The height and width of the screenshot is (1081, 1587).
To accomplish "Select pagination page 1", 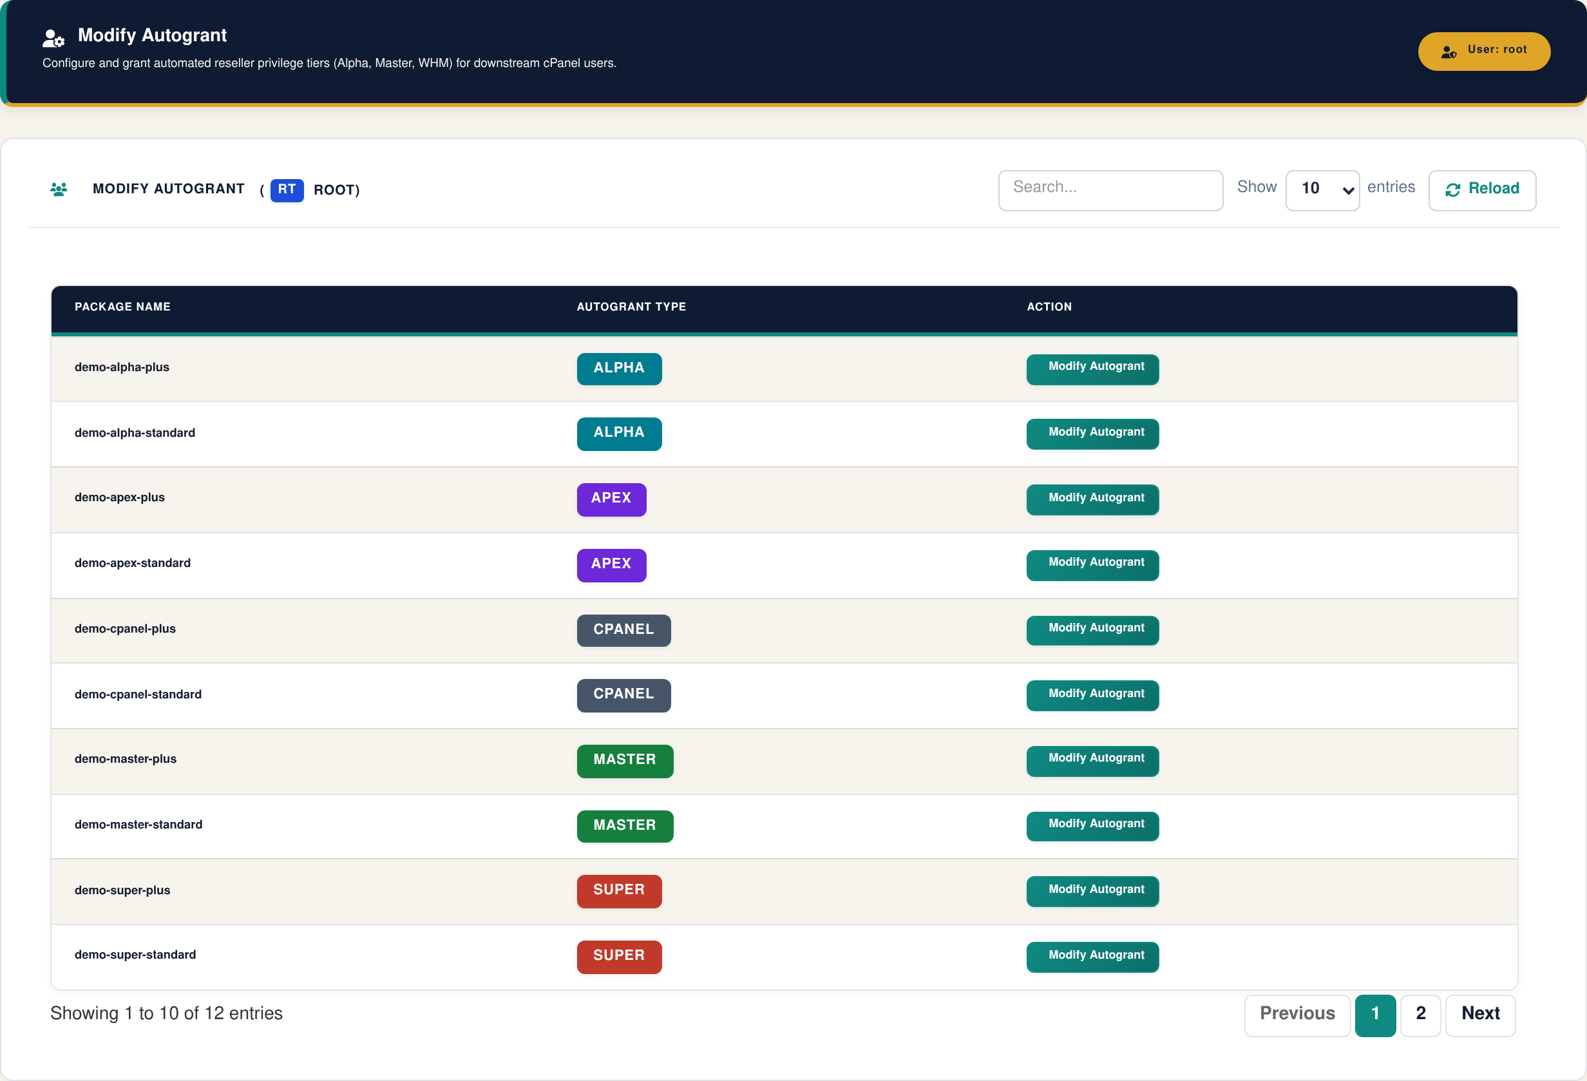I will click(x=1374, y=1015).
